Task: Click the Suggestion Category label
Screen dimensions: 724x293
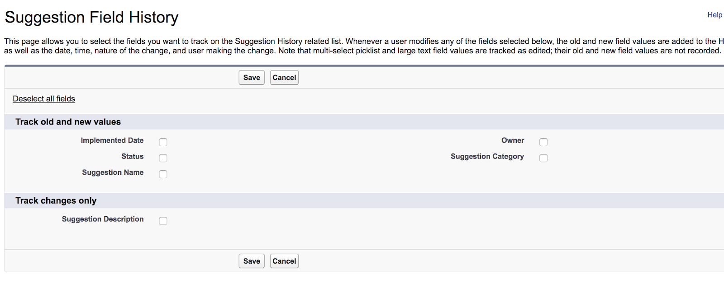Action: click(x=487, y=157)
